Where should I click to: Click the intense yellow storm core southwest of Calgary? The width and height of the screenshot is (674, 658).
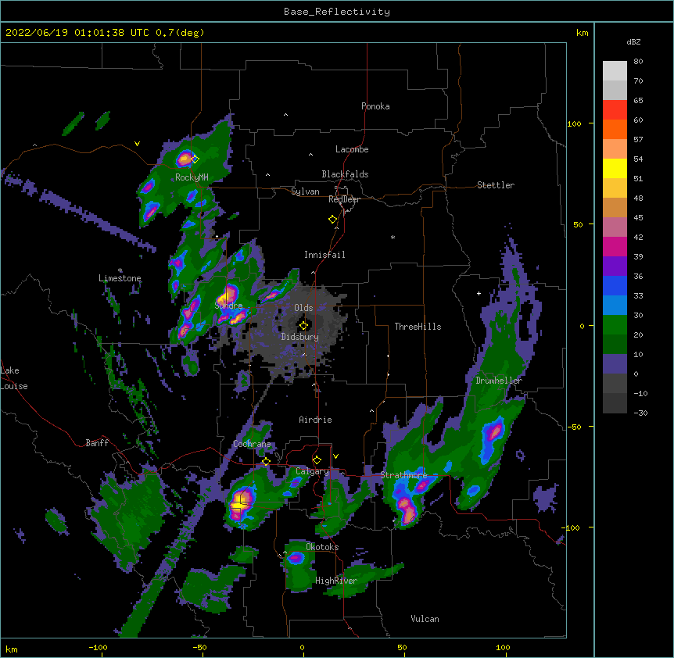(239, 502)
